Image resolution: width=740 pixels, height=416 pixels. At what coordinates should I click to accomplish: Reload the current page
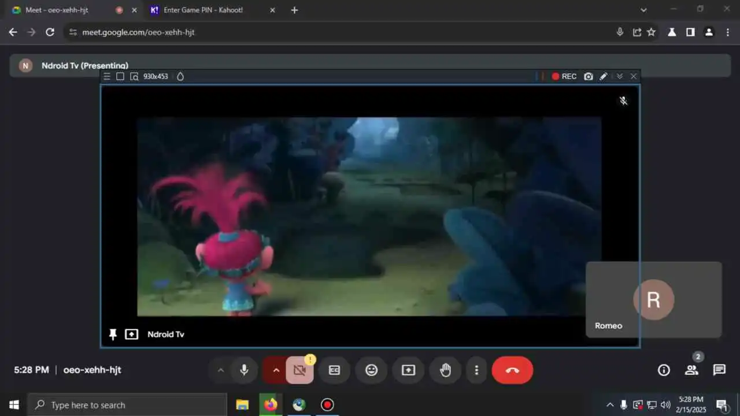coord(50,32)
